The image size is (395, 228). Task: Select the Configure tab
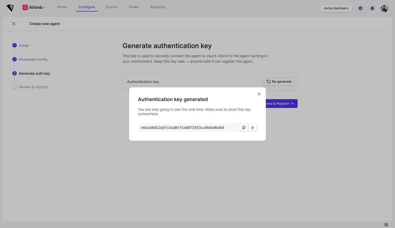[87, 7]
